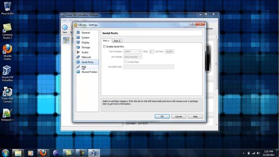
Task: Open File menu in VirtualBox Manager
Action: 65,20
